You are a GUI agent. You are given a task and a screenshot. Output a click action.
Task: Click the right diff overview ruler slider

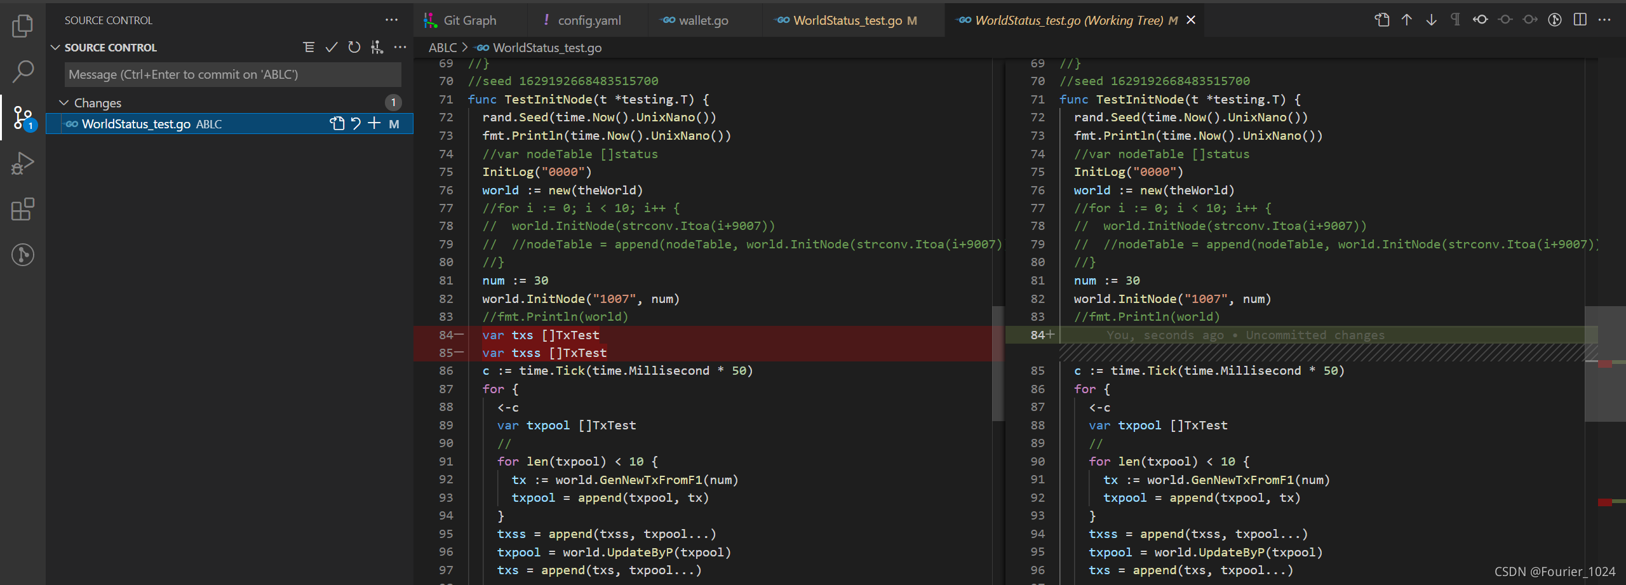(x=1605, y=364)
